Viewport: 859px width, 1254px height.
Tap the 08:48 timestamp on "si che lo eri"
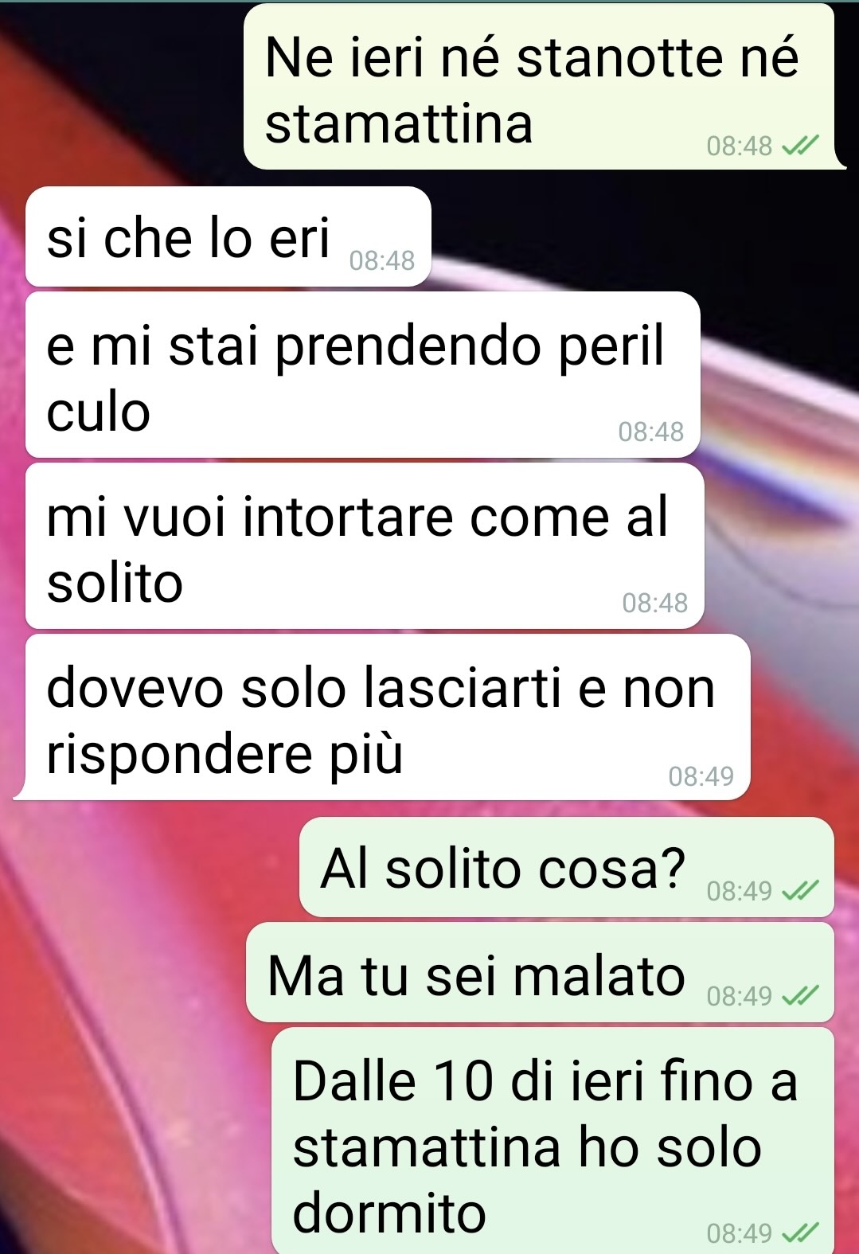[382, 260]
